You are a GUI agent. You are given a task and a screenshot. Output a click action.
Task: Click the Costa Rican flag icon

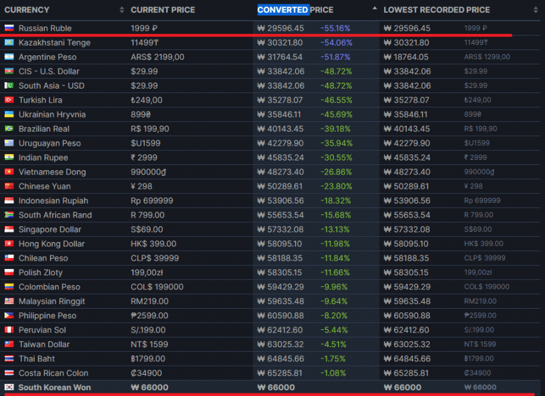tap(9, 373)
